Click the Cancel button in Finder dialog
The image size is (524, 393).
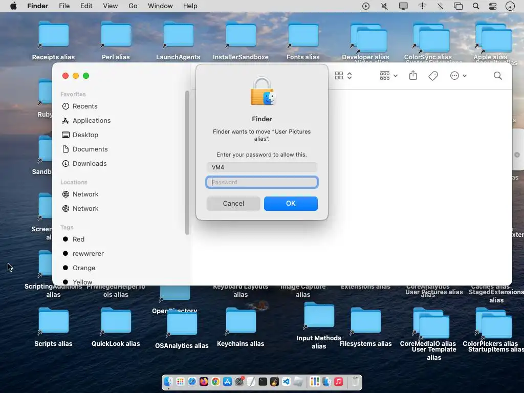pos(233,204)
